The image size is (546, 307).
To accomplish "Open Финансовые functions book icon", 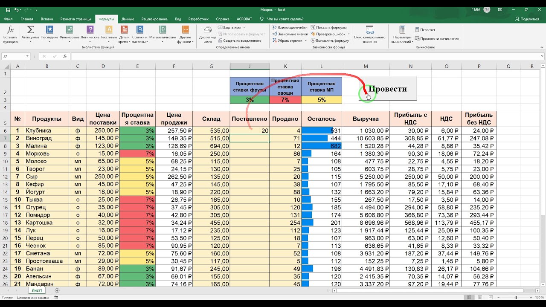I will [69, 29].
